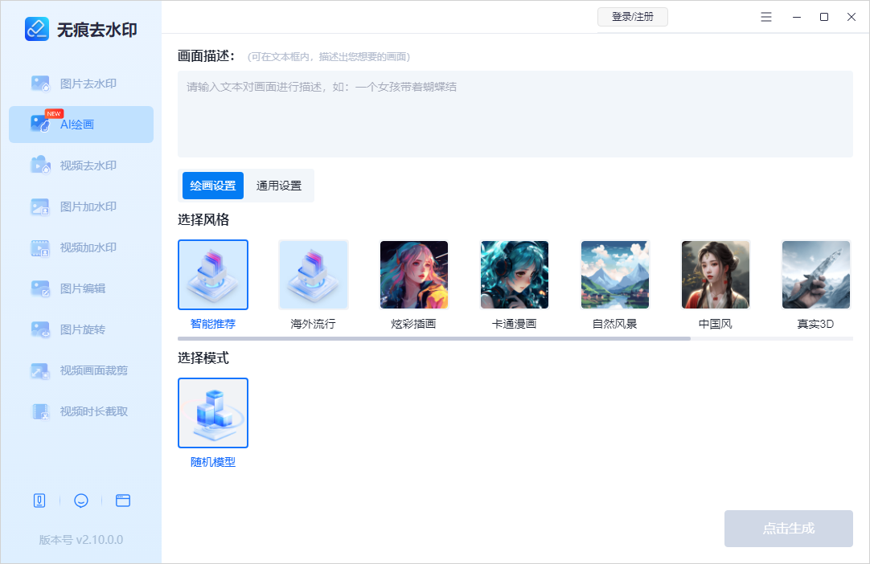Select the 图片加水印 sidebar tool
This screenshot has height=564, width=870.
[80, 206]
